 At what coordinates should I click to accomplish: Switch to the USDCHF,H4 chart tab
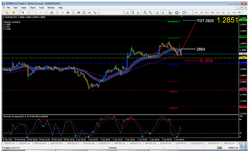coord(24,143)
